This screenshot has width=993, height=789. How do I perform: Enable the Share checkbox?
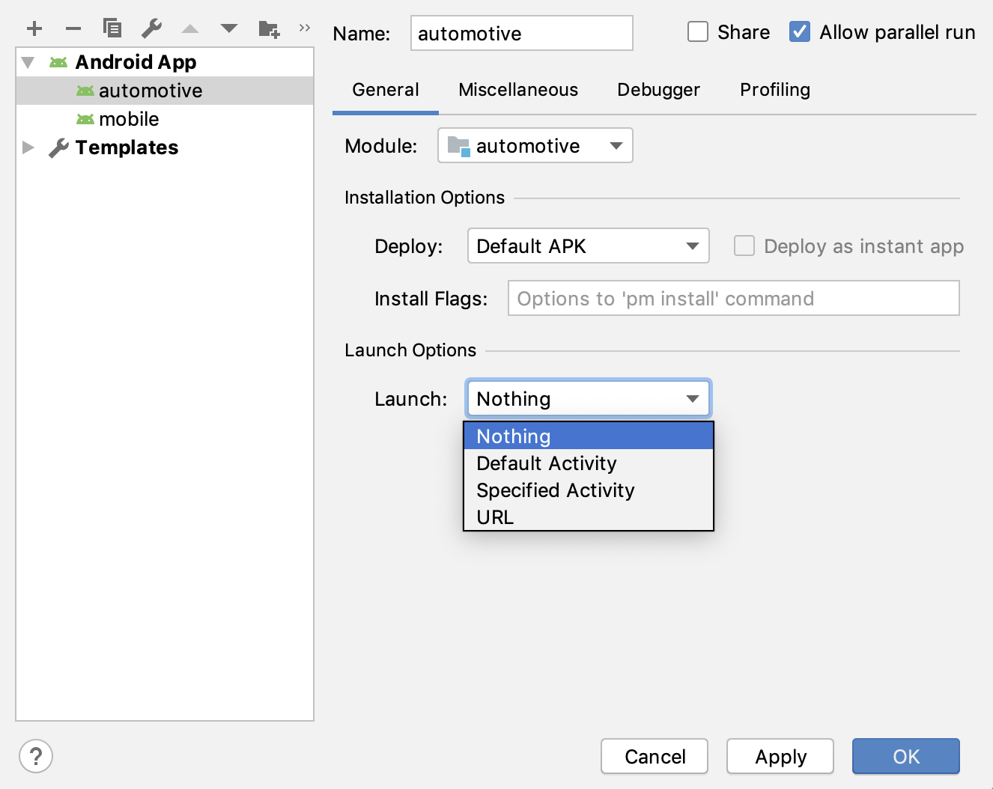(697, 31)
